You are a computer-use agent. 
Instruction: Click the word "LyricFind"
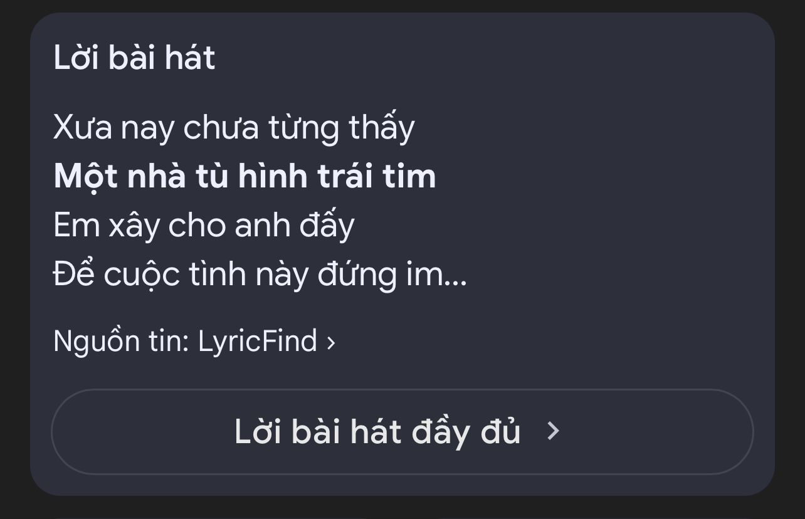pos(257,342)
